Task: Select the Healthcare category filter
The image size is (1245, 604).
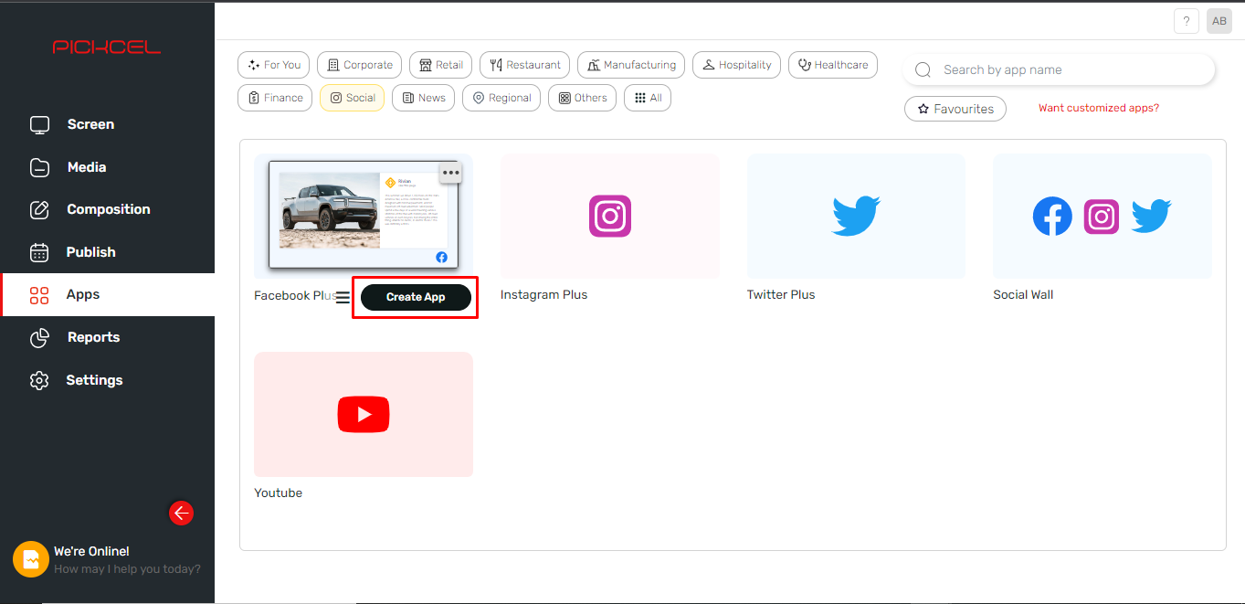Action: (x=833, y=65)
